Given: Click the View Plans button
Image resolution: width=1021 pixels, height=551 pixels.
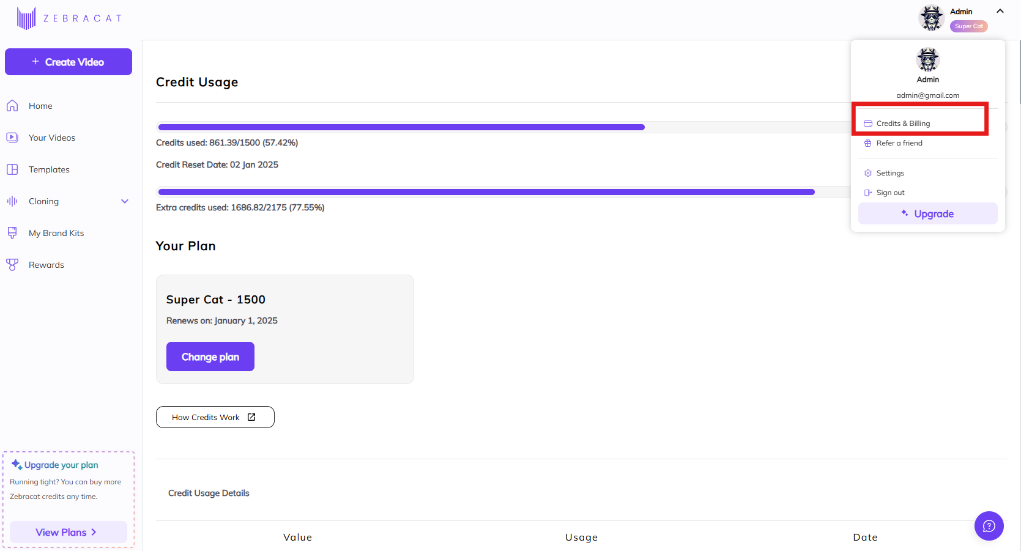Looking at the screenshot, I should tap(69, 532).
